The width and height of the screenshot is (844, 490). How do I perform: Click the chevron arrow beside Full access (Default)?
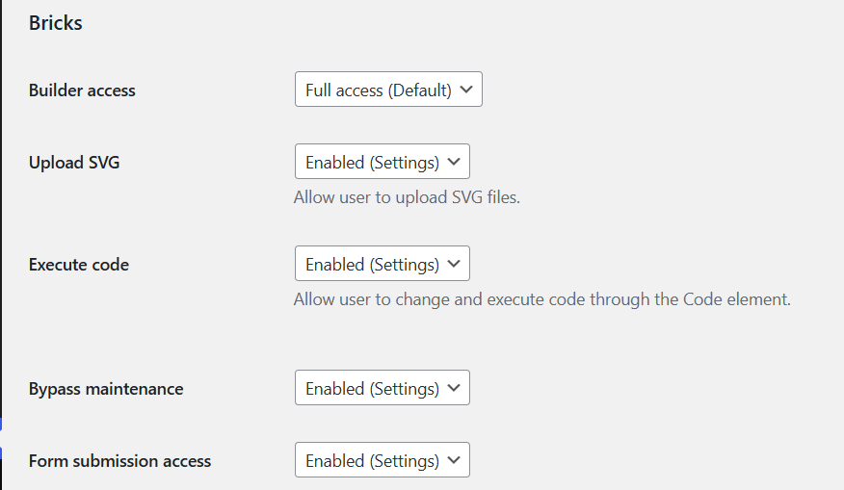pos(466,90)
